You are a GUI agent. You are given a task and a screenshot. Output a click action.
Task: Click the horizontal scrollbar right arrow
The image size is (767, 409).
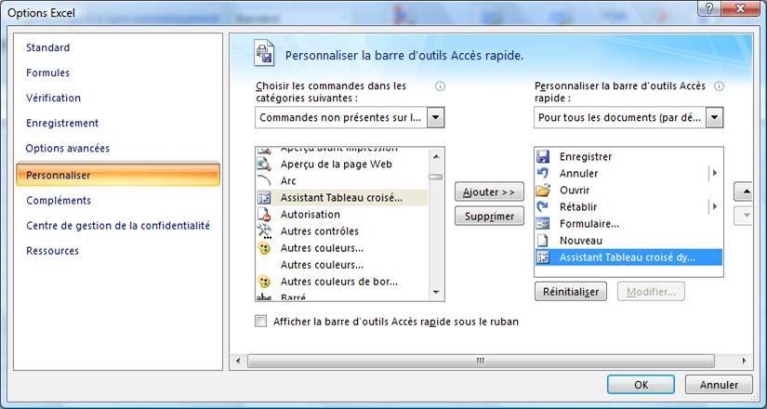coord(744,361)
